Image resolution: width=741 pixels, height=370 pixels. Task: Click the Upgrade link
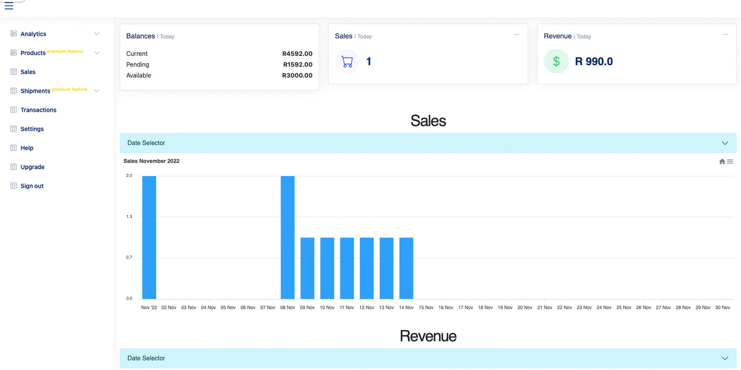[x=33, y=167]
